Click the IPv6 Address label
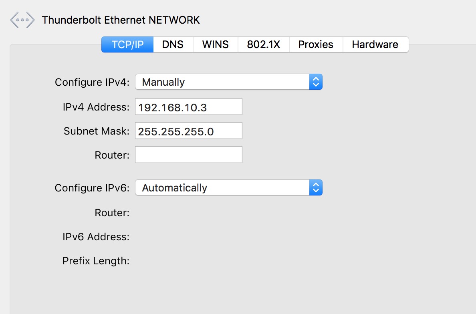 point(96,237)
